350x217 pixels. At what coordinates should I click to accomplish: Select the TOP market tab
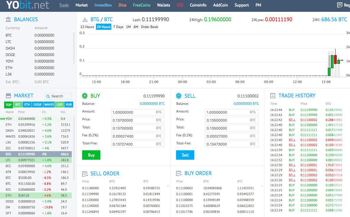coord(9,105)
